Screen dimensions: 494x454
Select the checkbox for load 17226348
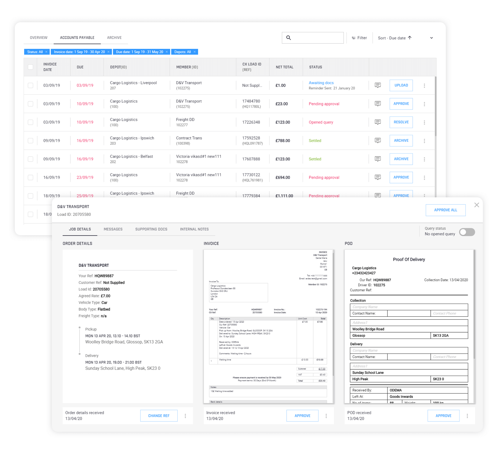[30, 122]
